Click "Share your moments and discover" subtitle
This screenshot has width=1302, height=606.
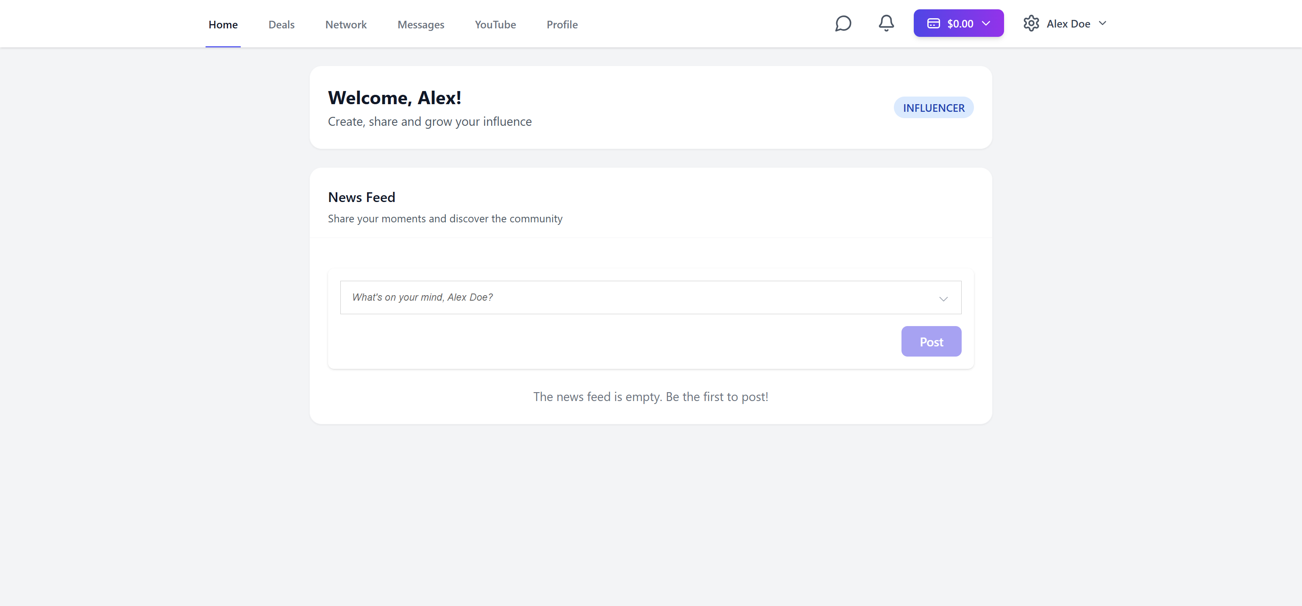coord(445,219)
